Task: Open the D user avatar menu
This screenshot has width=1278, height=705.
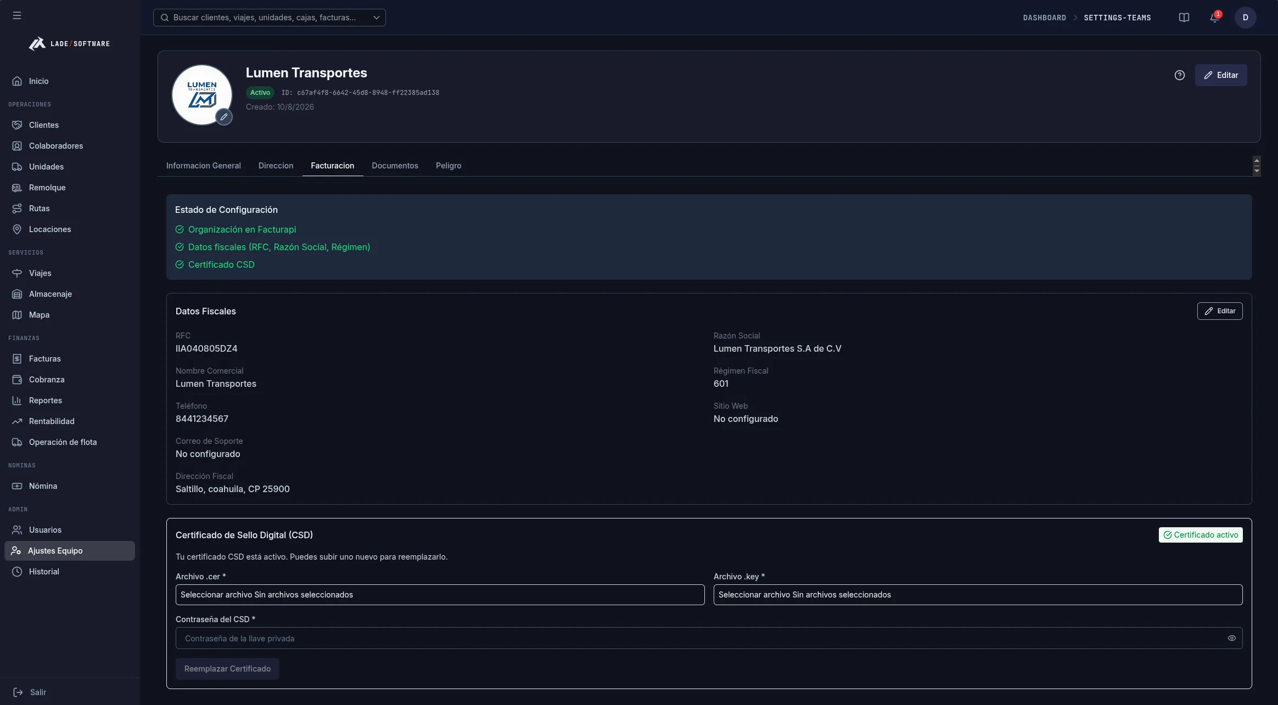Action: coord(1246,18)
